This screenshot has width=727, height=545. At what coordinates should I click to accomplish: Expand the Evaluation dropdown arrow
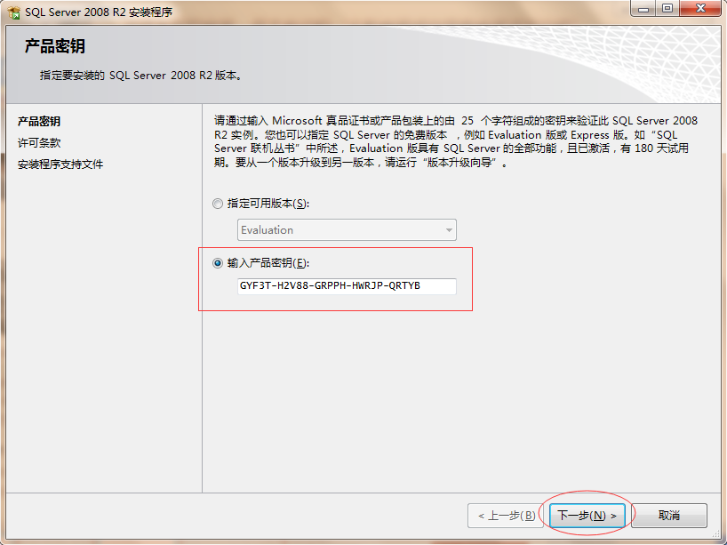448,230
